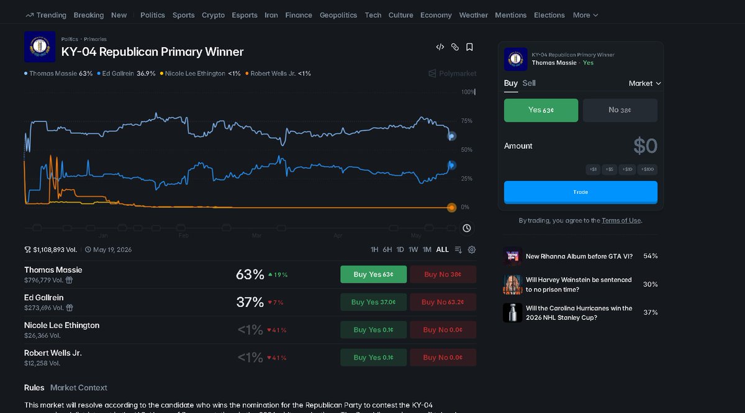Open the Esports category

245,15
